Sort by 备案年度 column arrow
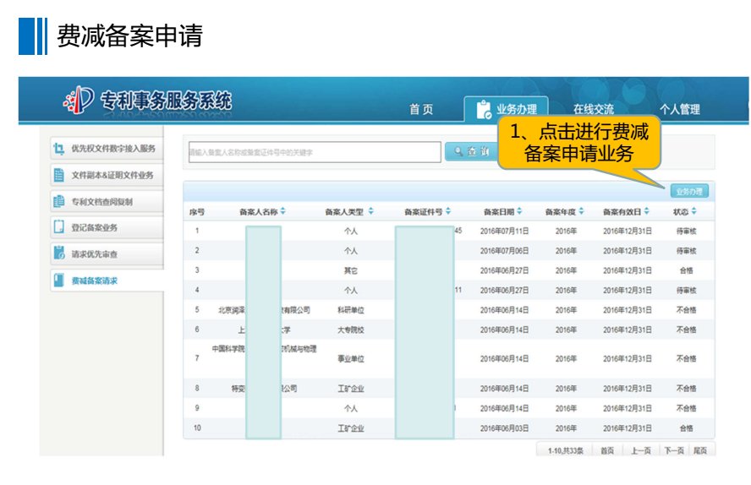The image size is (751, 485). point(582,211)
